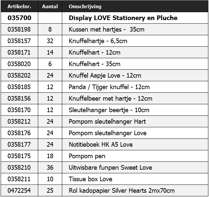Click the quantity 18 for Pompom pen
The image size is (209, 197).
click(x=50, y=156)
